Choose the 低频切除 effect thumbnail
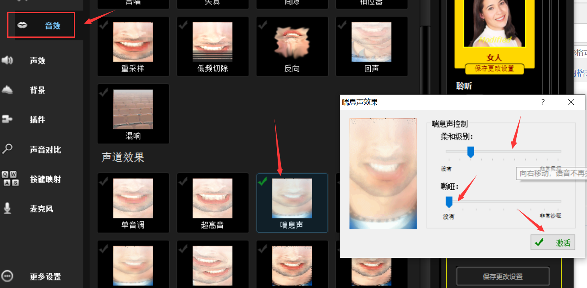 (x=212, y=42)
